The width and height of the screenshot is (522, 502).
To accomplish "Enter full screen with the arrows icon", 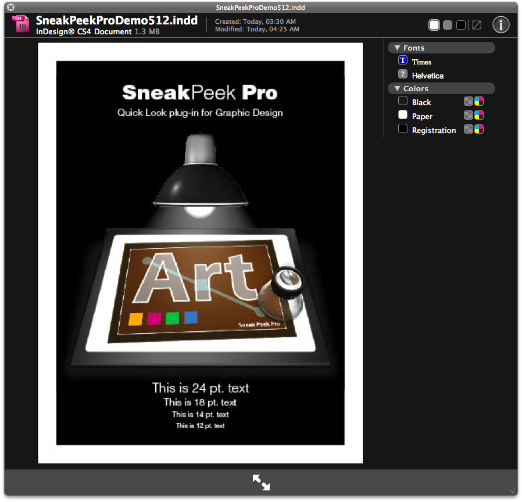I will (262, 482).
